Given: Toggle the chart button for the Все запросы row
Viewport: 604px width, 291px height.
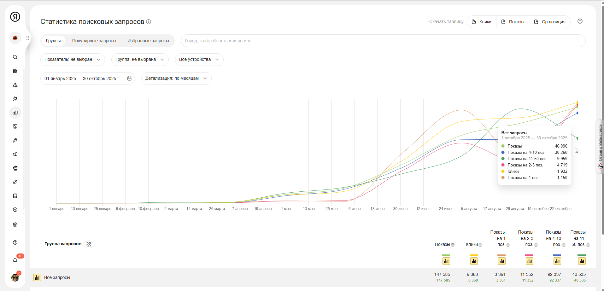Looking at the screenshot, I should point(37,277).
